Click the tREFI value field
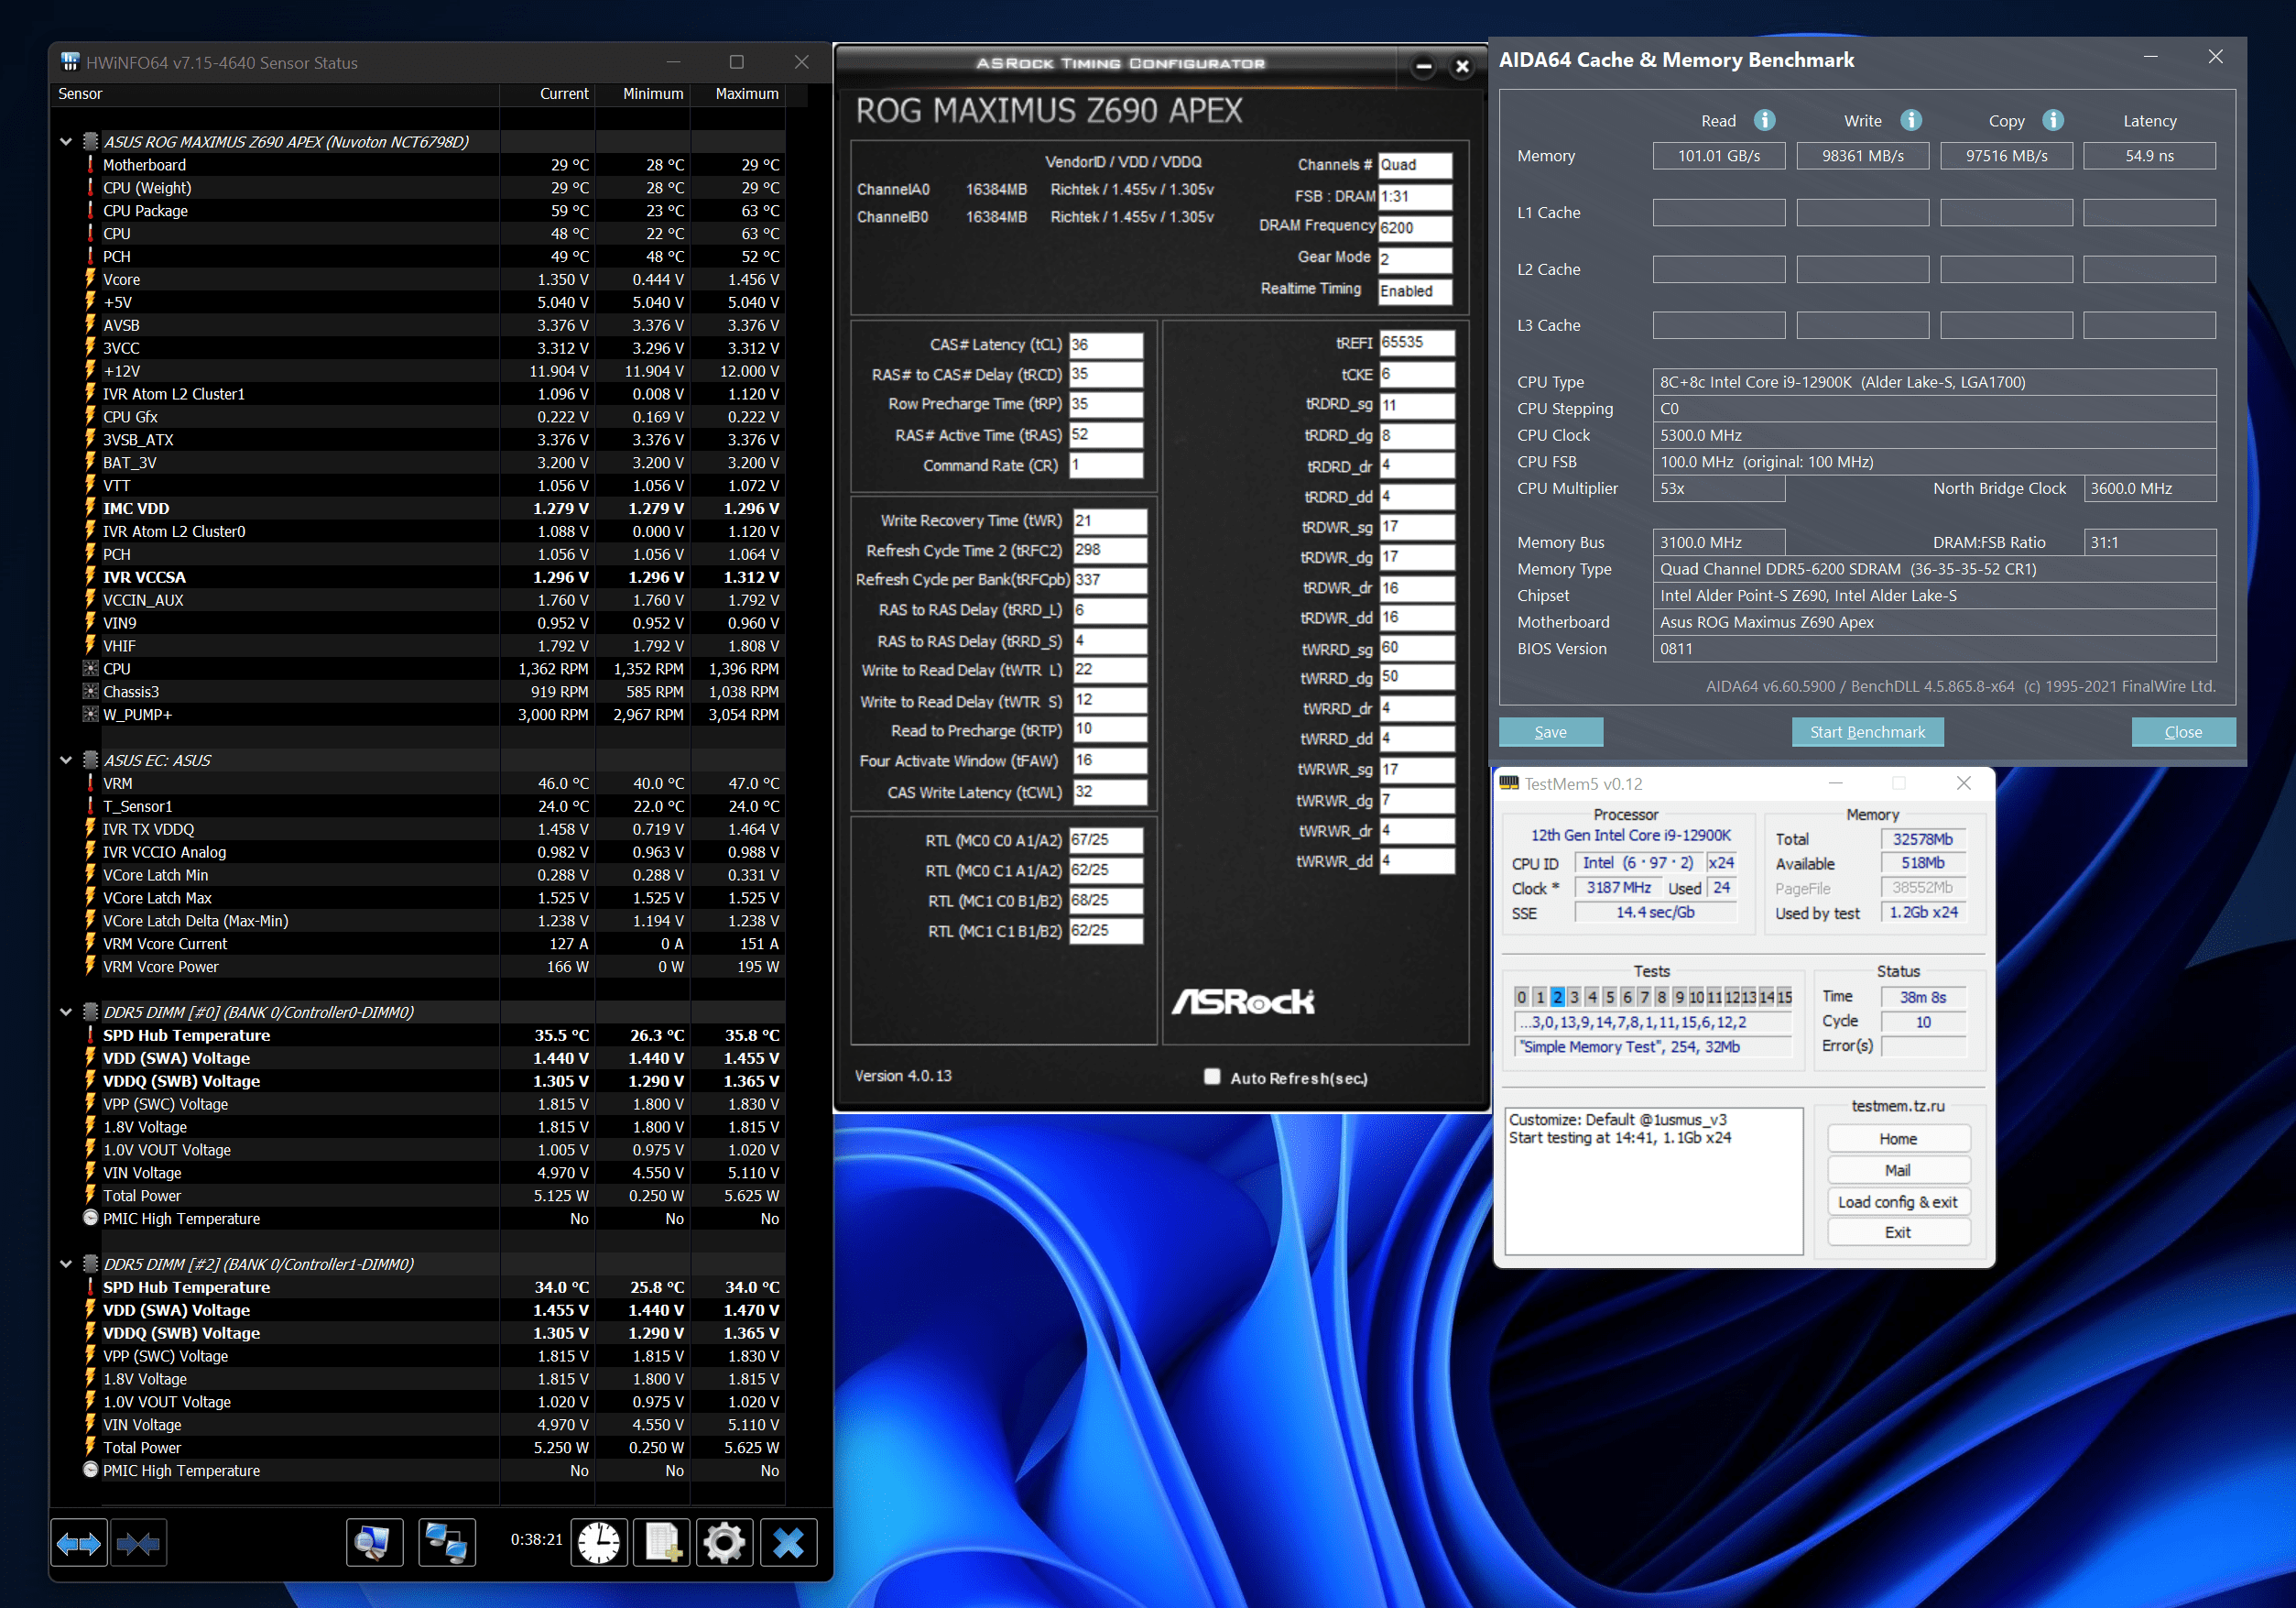 pyautogui.click(x=1416, y=342)
